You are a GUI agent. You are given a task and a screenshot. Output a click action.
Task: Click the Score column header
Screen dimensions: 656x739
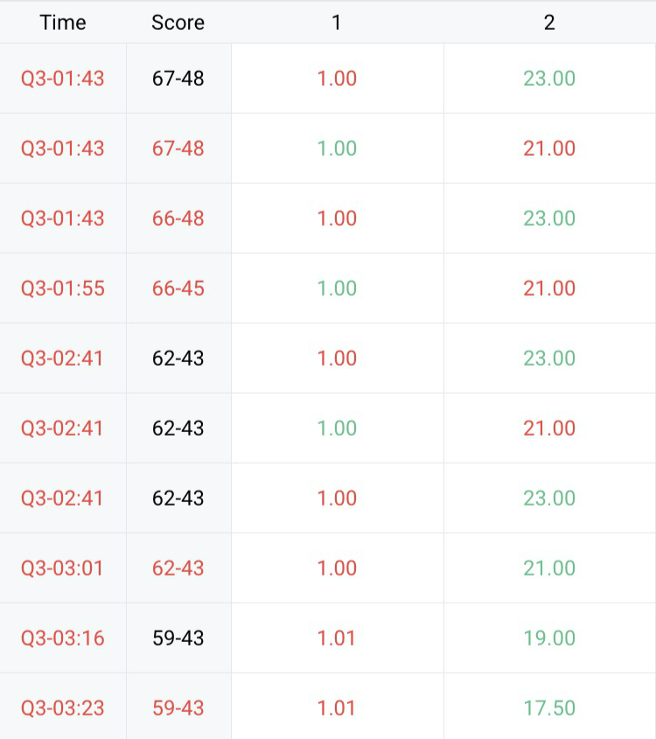pyautogui.click(x=178, y=23)
